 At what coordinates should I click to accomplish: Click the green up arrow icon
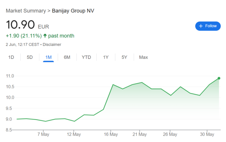(45, 35)
